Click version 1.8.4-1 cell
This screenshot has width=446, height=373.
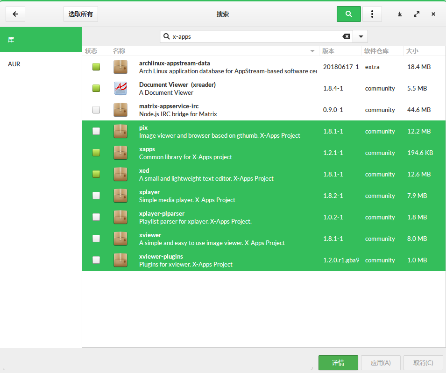(333, 88)
